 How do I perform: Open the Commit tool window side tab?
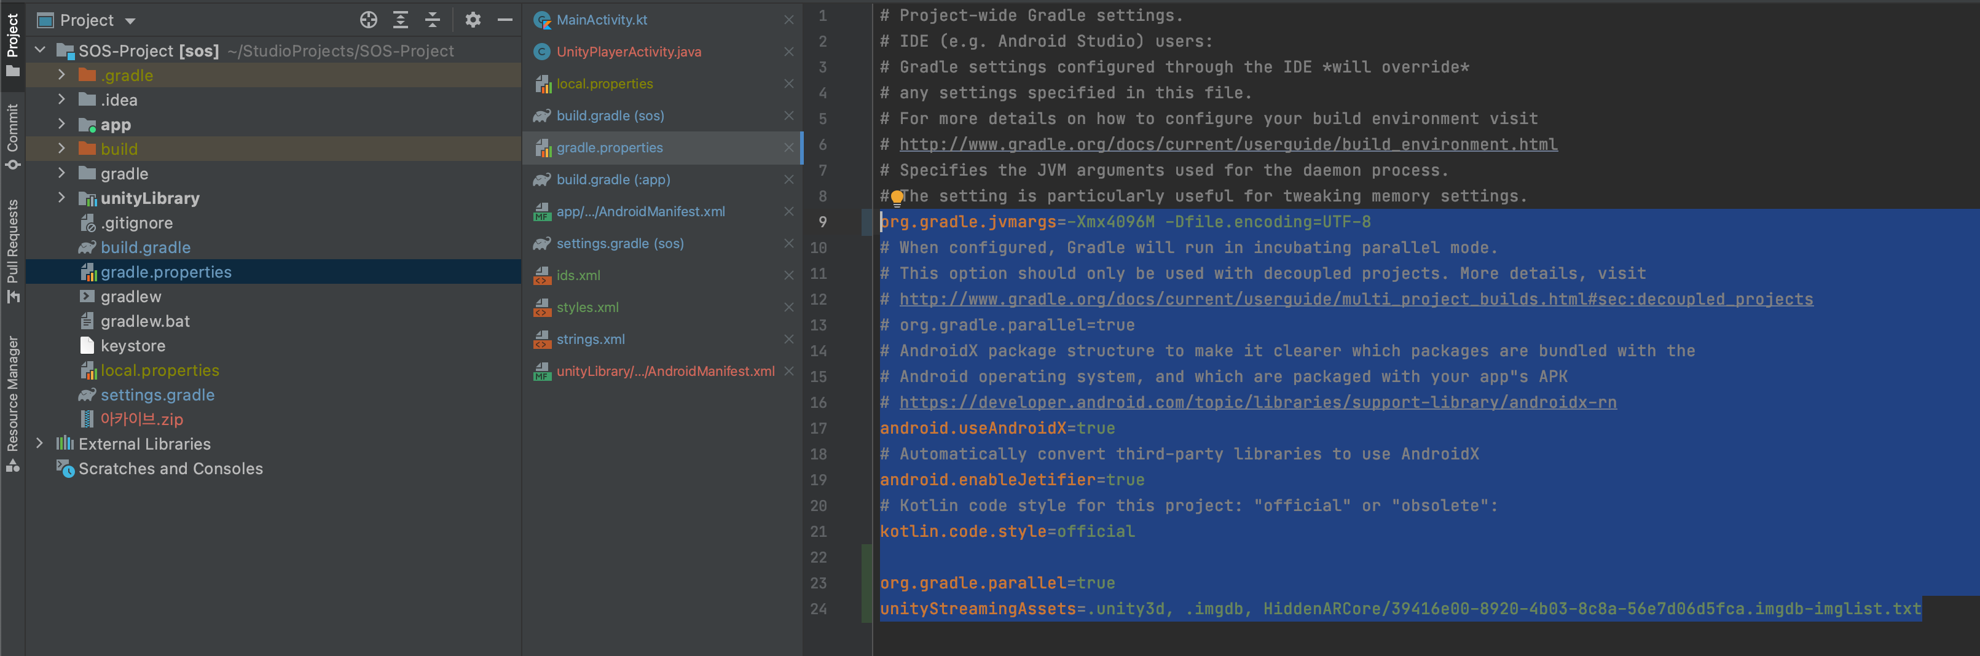[12, 137]
